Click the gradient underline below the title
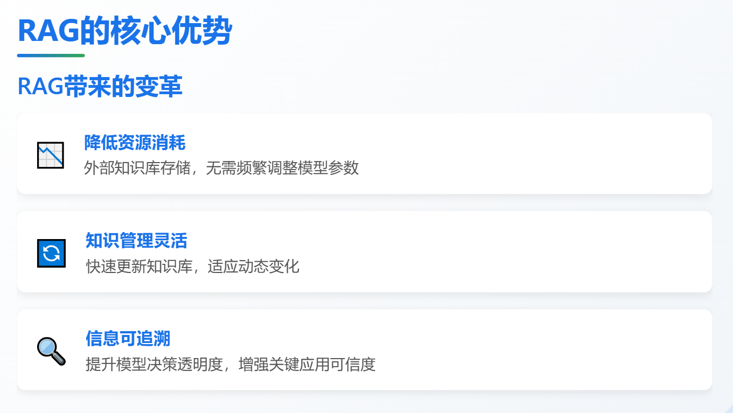 51,55
